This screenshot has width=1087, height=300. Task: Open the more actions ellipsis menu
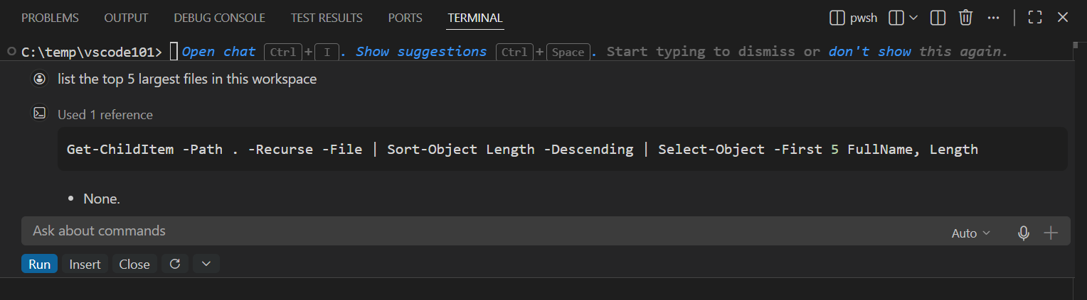[993, 18]
